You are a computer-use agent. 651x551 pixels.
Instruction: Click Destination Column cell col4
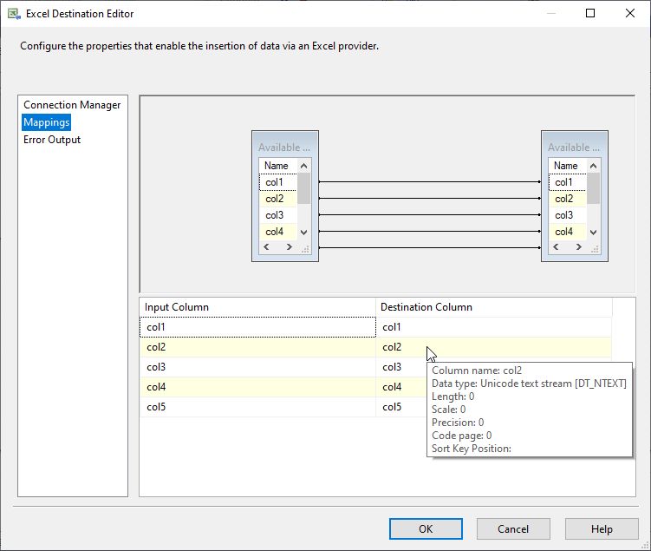pyautogui.click(x=401, y=387)
